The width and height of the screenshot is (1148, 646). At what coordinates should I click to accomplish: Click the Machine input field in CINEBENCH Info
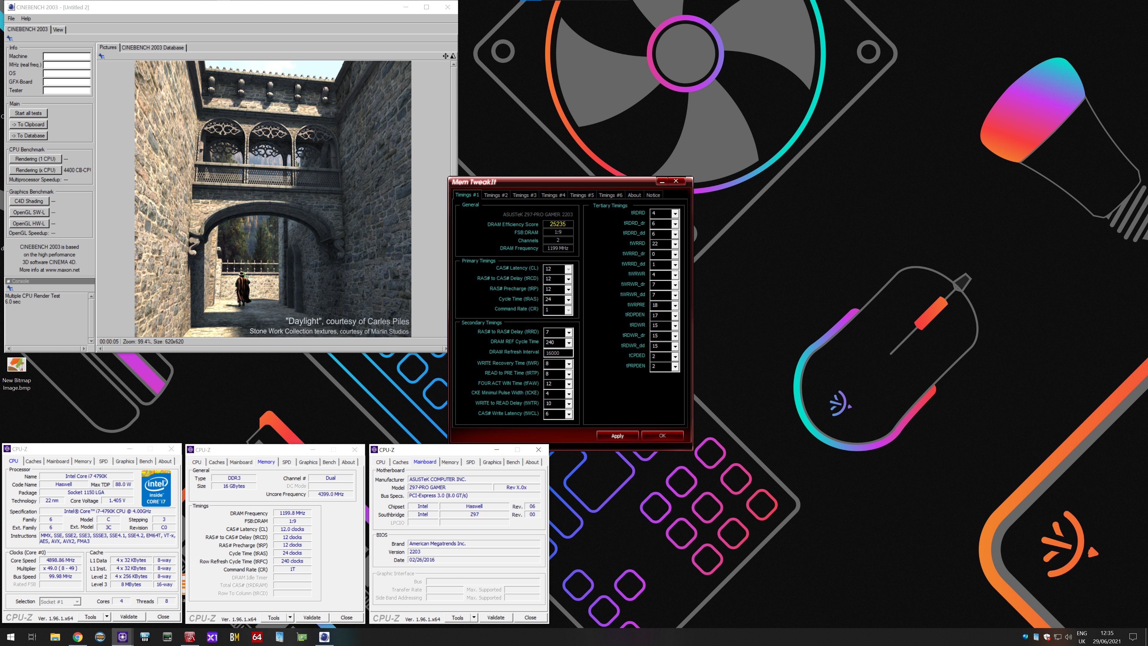[x=67, y=56]
